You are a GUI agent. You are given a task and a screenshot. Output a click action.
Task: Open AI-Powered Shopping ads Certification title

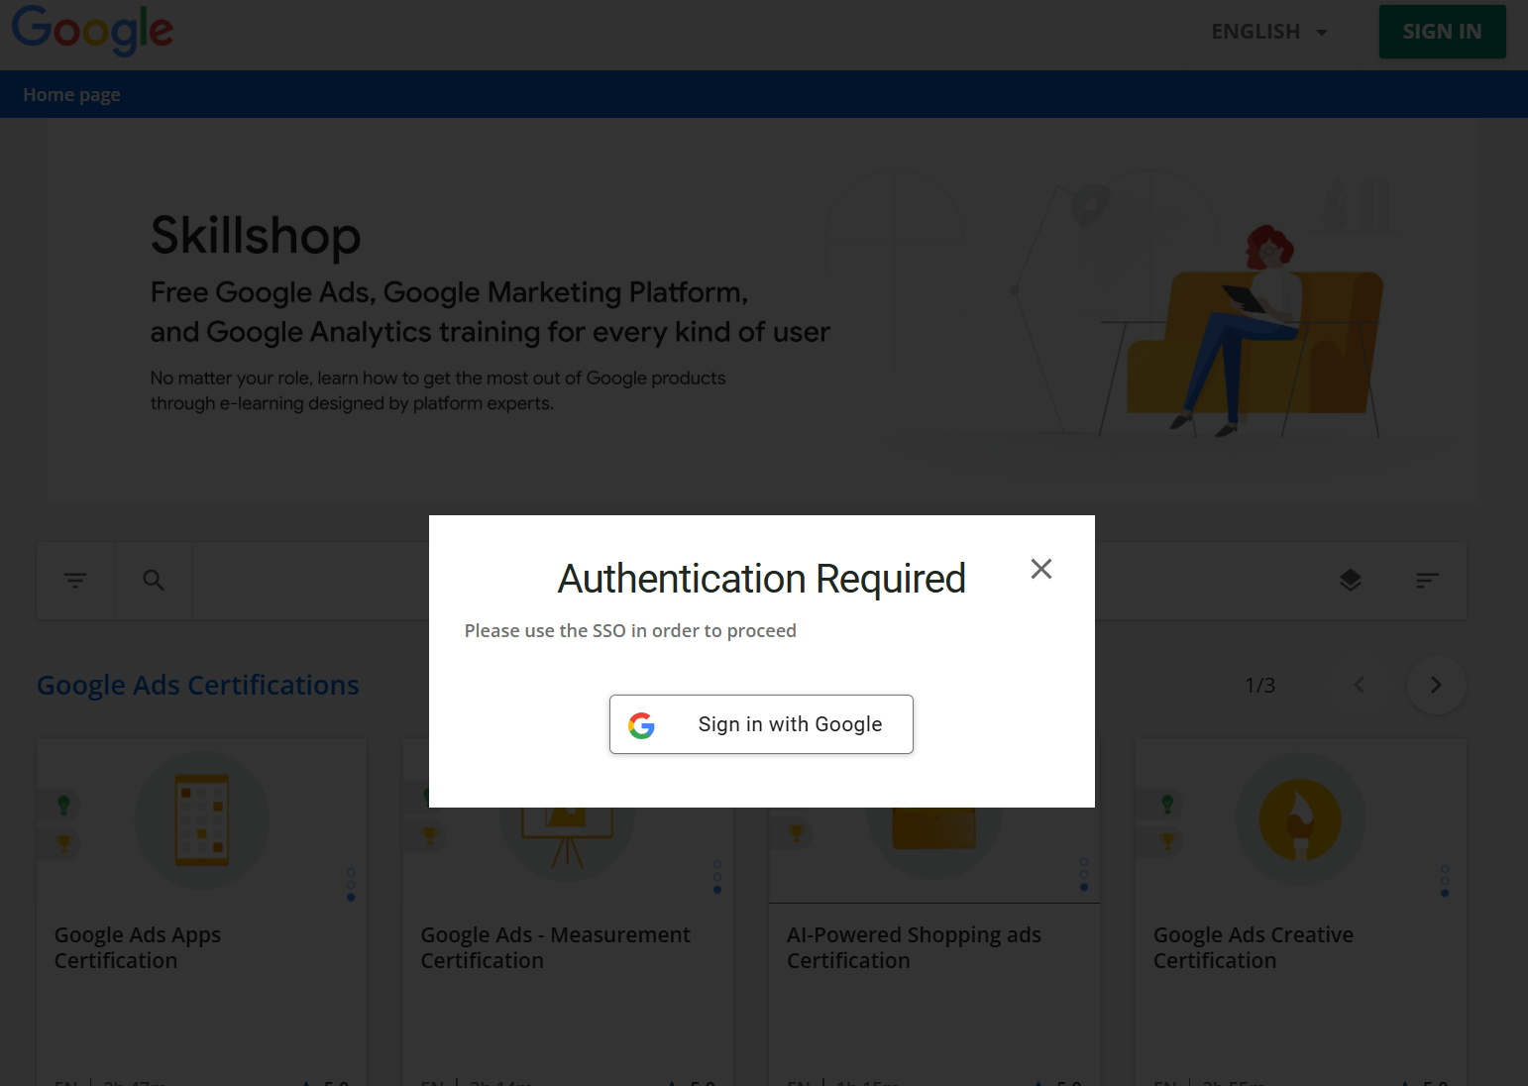[x=914, y=948]
